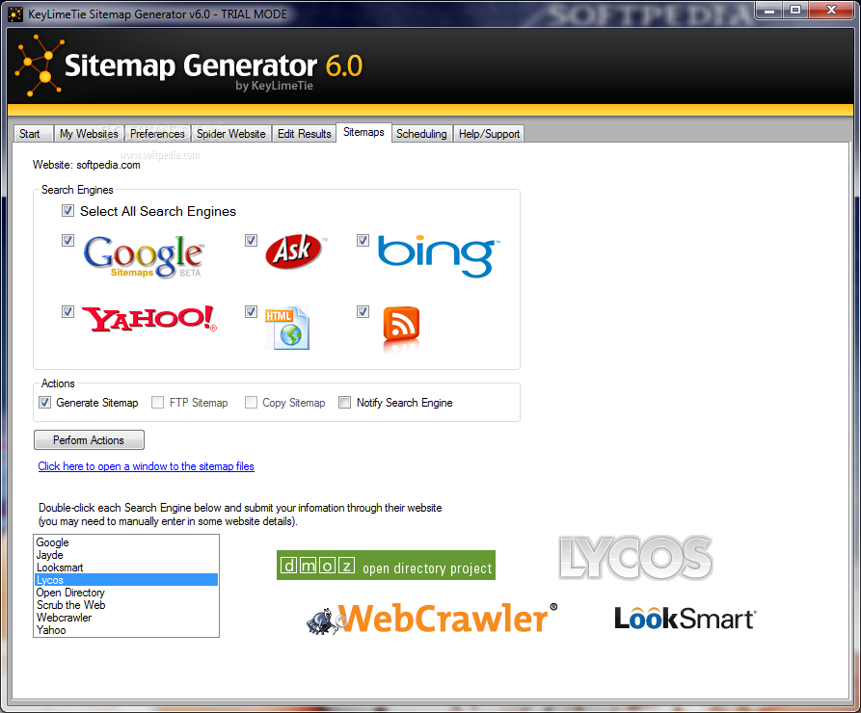This screenshot has height=713, width=861.
Task: Open the Scheduling tab
Action: tap(421, 133)
